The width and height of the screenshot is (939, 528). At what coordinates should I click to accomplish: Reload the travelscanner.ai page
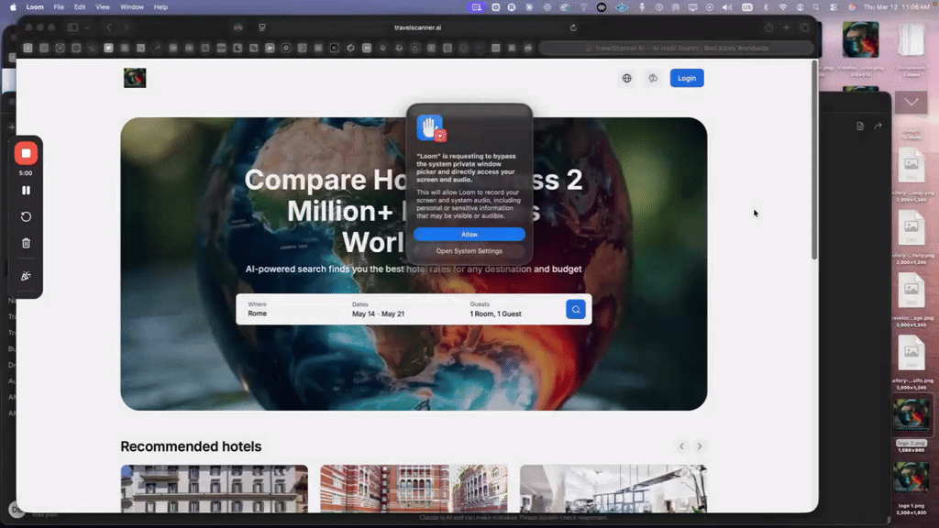point(573,27)
